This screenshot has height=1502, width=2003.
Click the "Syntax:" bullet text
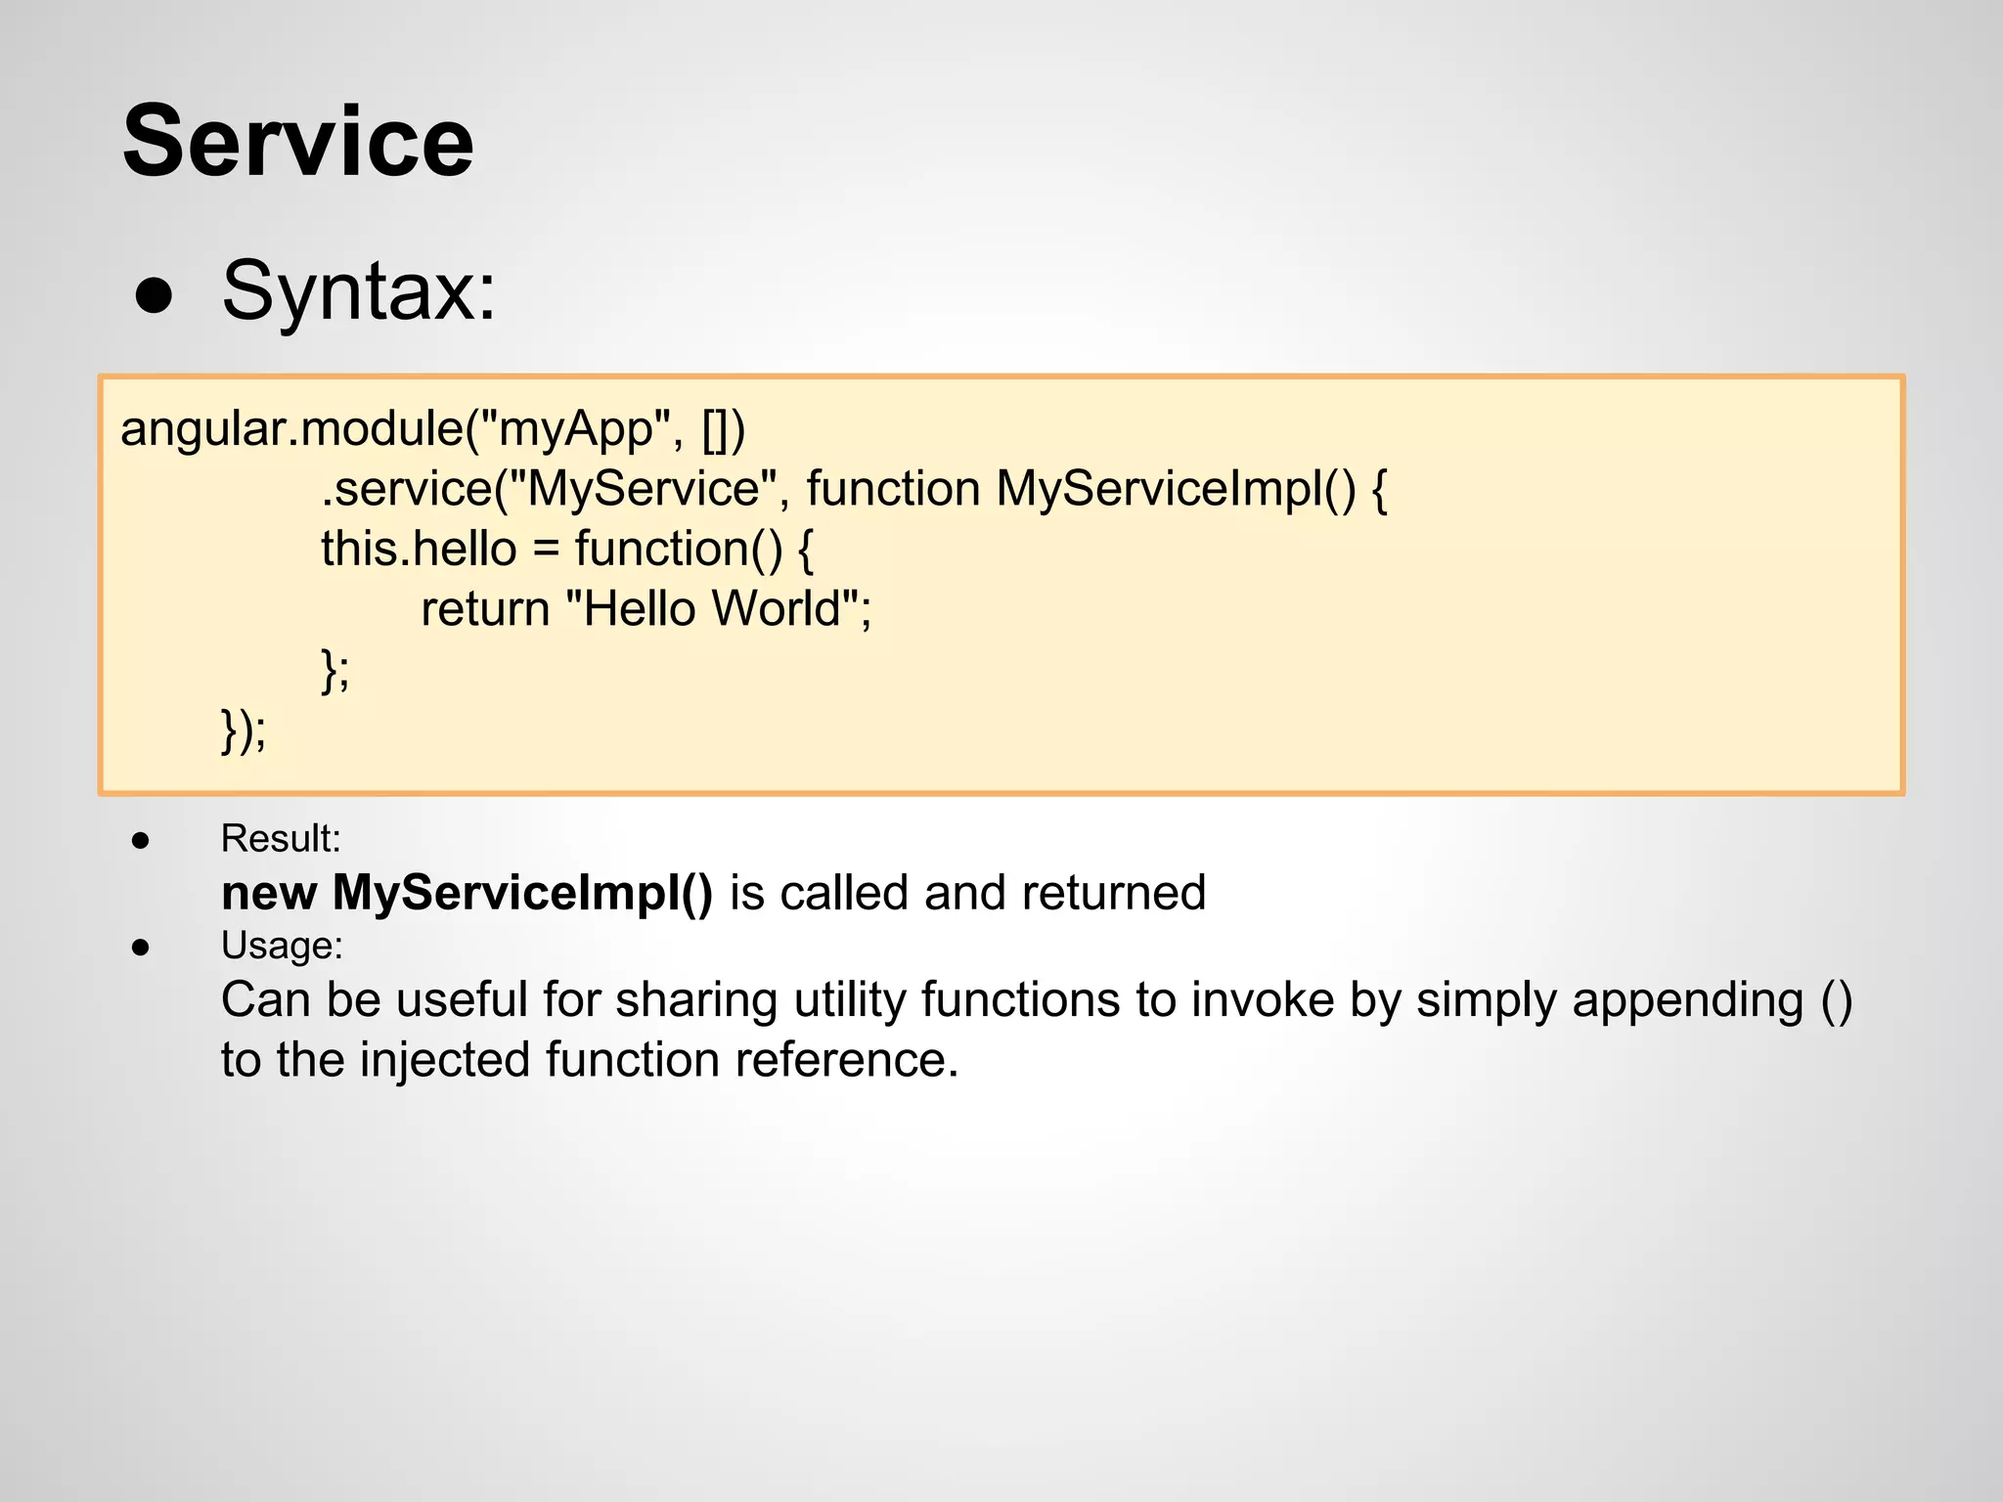(359, 290)
